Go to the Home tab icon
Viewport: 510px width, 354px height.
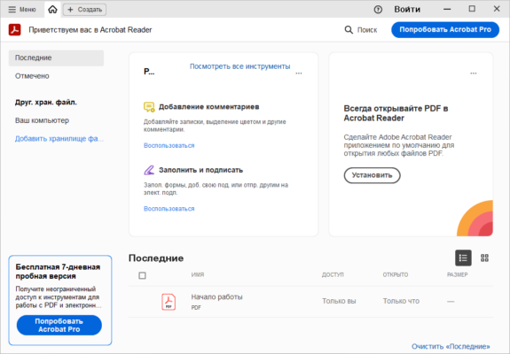coord(52,10)
